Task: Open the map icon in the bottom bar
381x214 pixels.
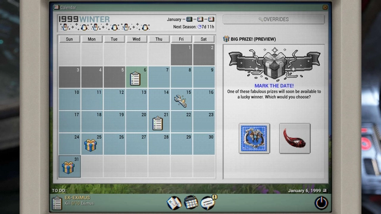Action: (174, 203)
